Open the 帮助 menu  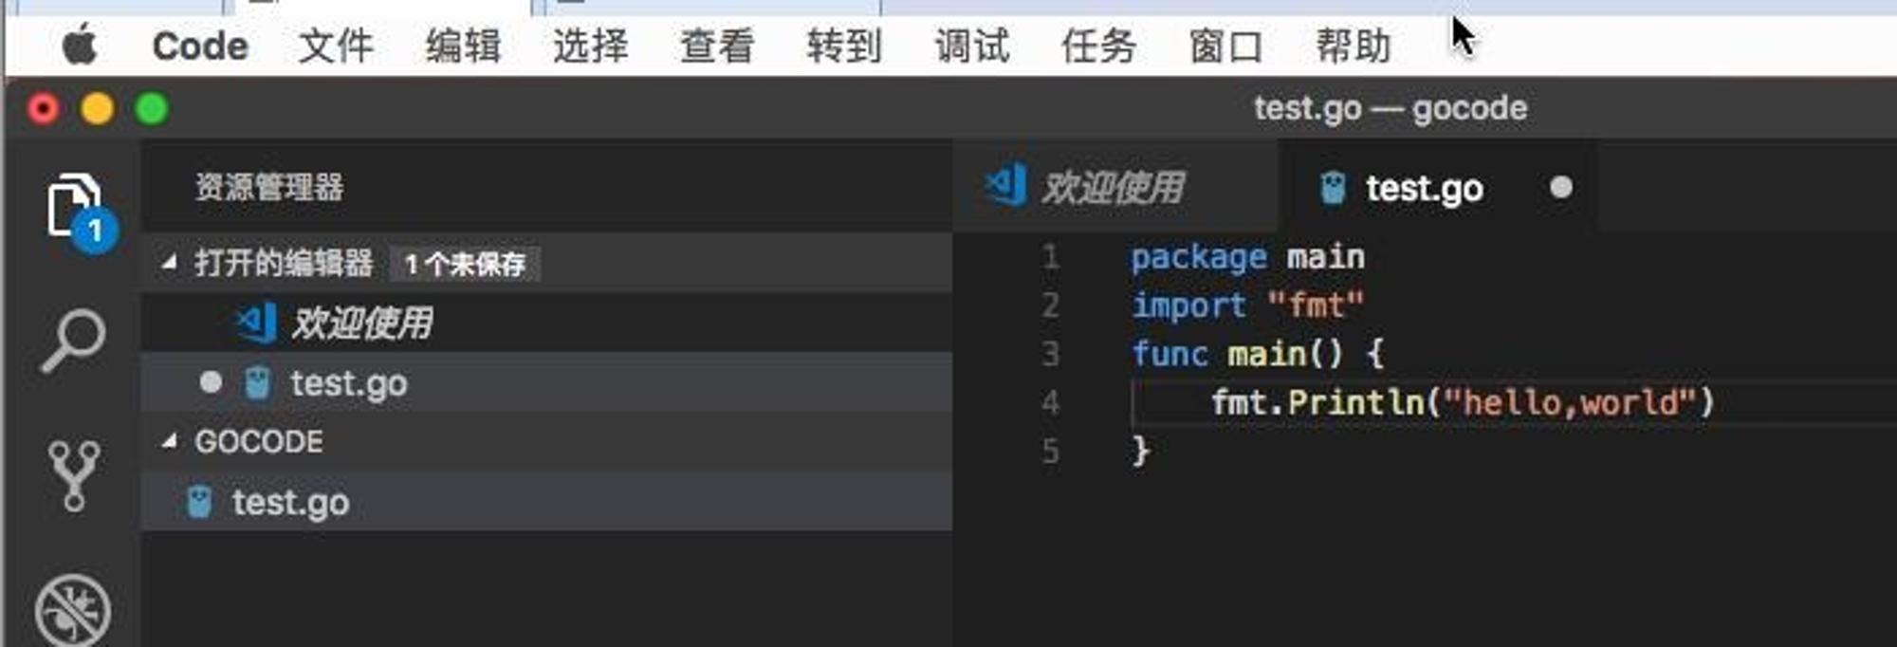pyautogui.click(x=1354, y=46)
